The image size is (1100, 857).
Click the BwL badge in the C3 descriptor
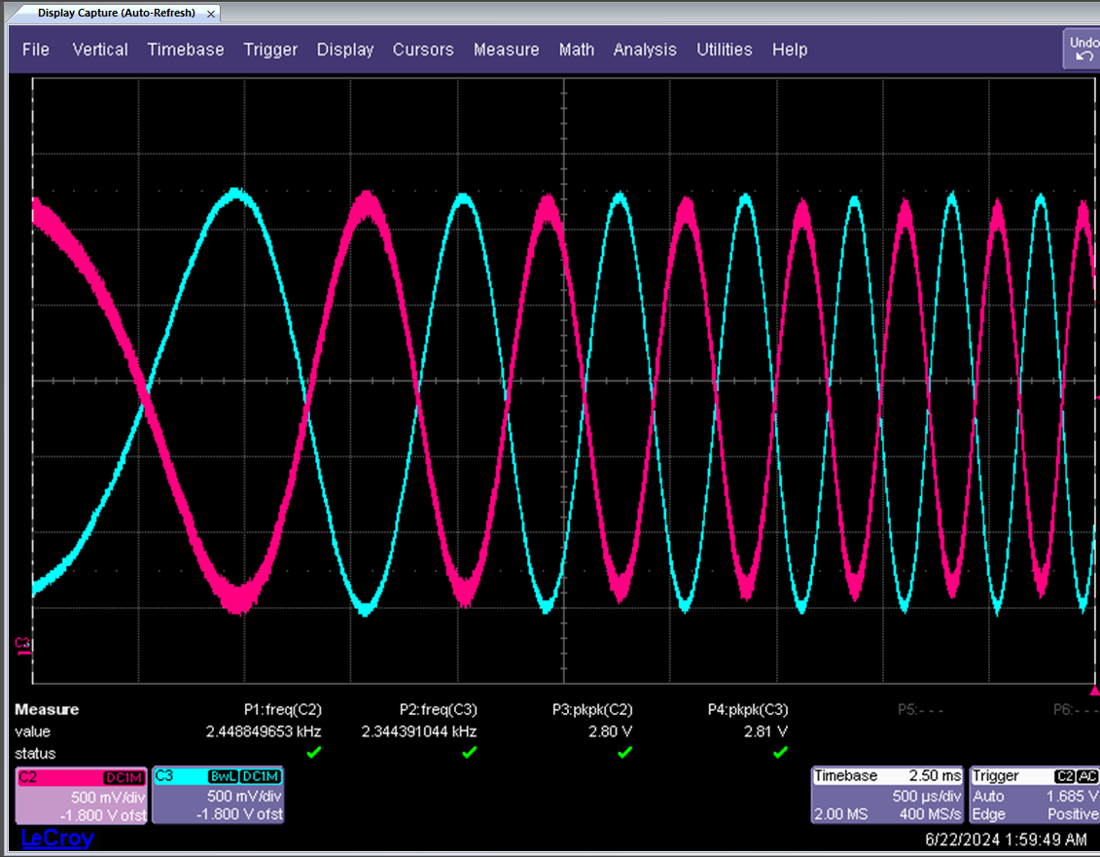click(x=223, y=776)
